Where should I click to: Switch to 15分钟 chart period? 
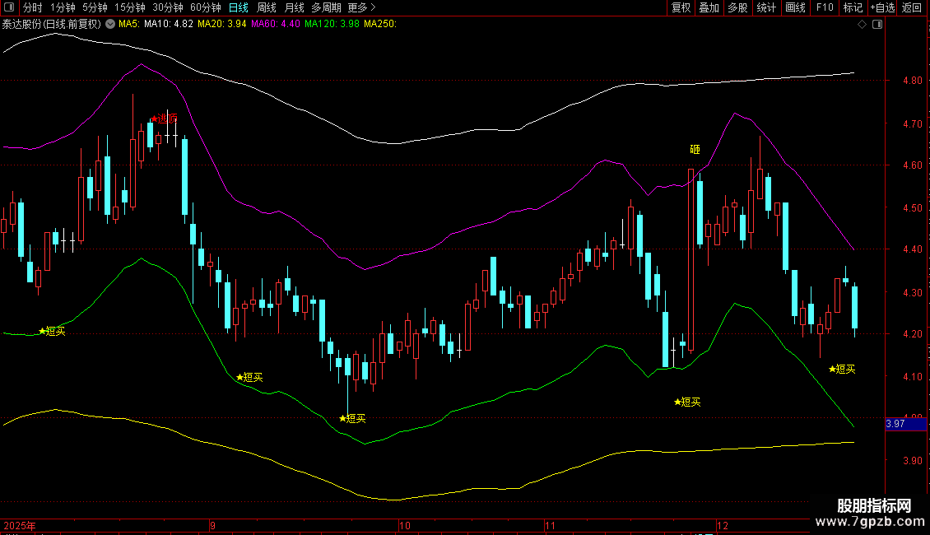coord(130,7)
